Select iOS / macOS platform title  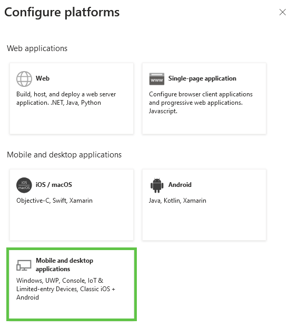tap(54, 184)
